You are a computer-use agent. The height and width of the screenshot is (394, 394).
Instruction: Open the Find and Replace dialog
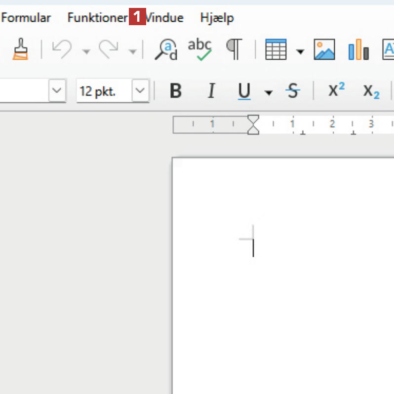165,49
